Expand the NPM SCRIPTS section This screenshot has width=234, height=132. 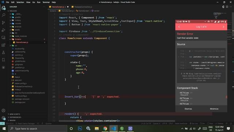click(x=15, y=114)
